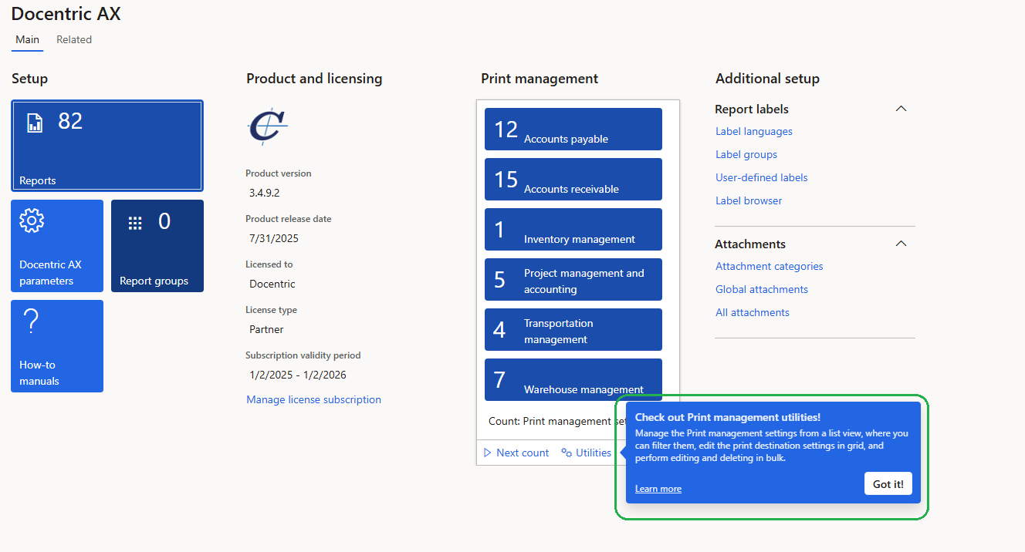This screenshot has width=1025, height=552.
Task: Open User-defined labels link
Action: [x=761, y=177]
